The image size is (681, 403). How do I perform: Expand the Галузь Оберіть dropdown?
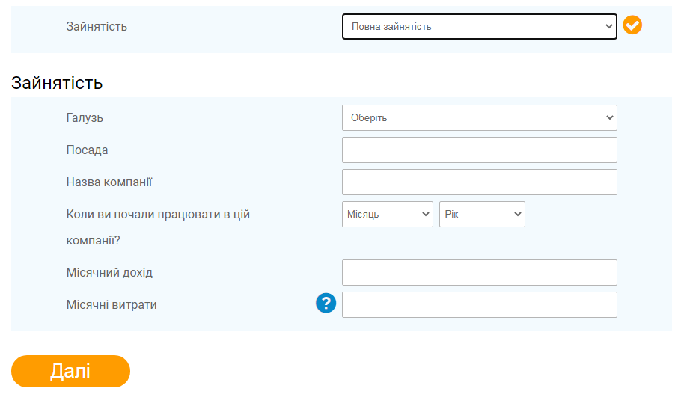480,117
